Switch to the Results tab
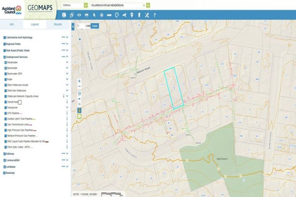 tap(58, 24)
